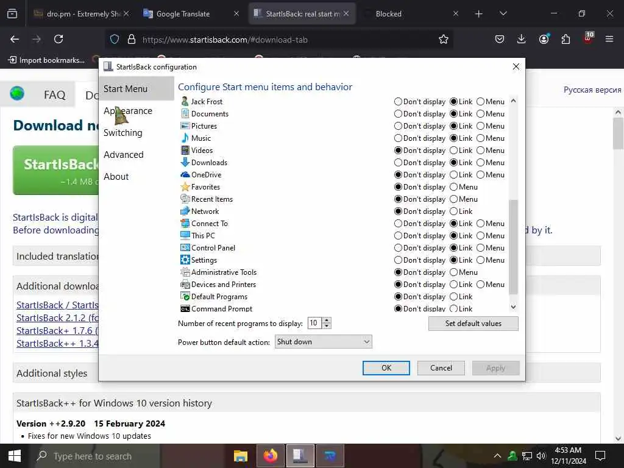The width and height of the screenshot is (624, 468).
Task: Set Favorites to display as Menu
Action: pyautogui.click(x=453, y=187)
